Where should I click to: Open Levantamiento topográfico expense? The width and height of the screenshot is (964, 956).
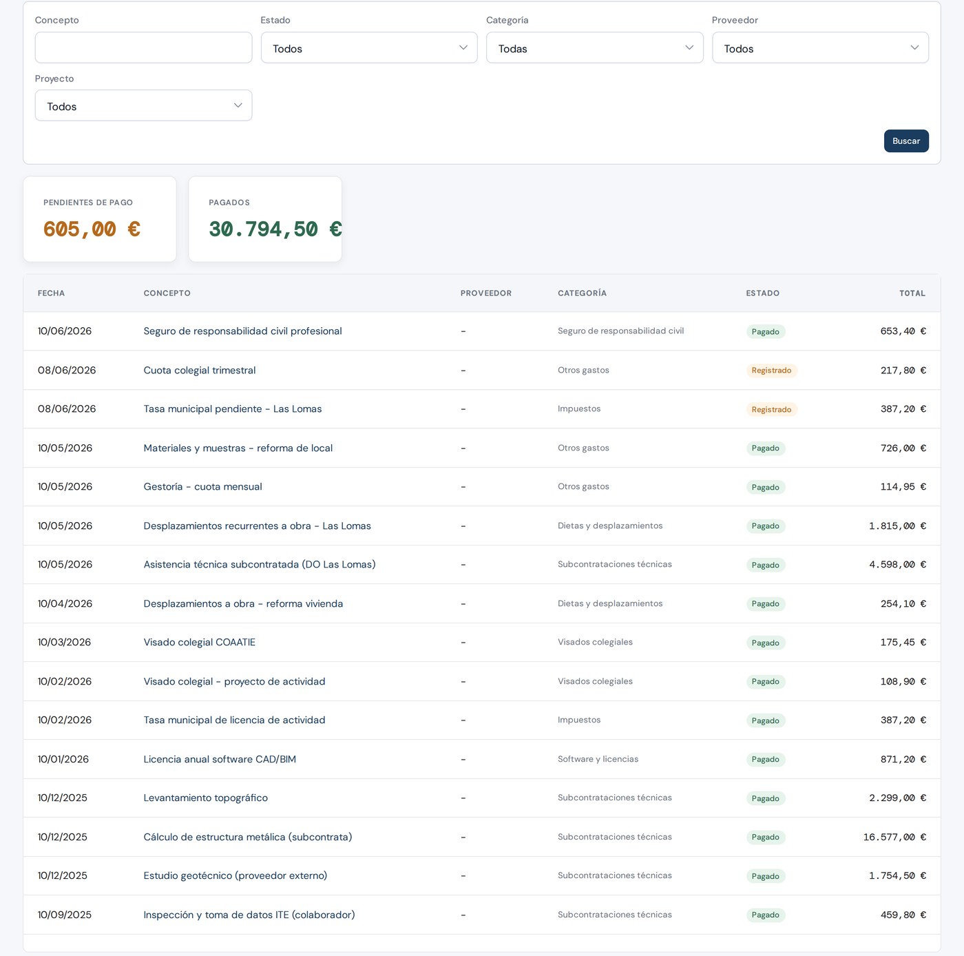tap(206, 798)
